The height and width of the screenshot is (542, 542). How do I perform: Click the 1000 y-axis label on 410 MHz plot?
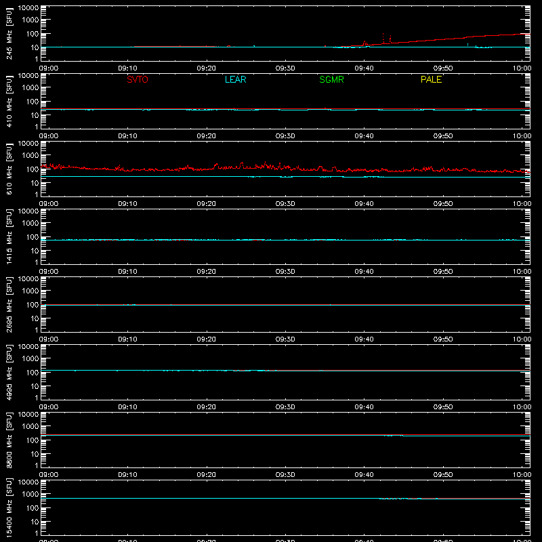coord(30,88)
